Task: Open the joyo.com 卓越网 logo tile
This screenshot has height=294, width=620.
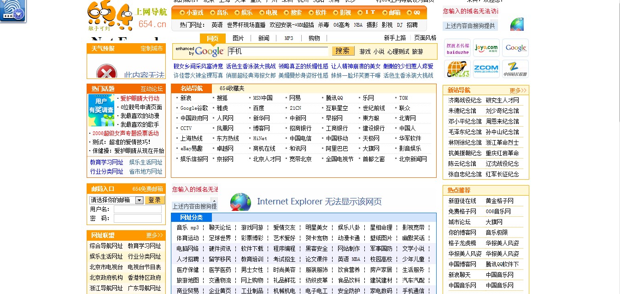Action: pyautogui.click(x=486, y=48)
